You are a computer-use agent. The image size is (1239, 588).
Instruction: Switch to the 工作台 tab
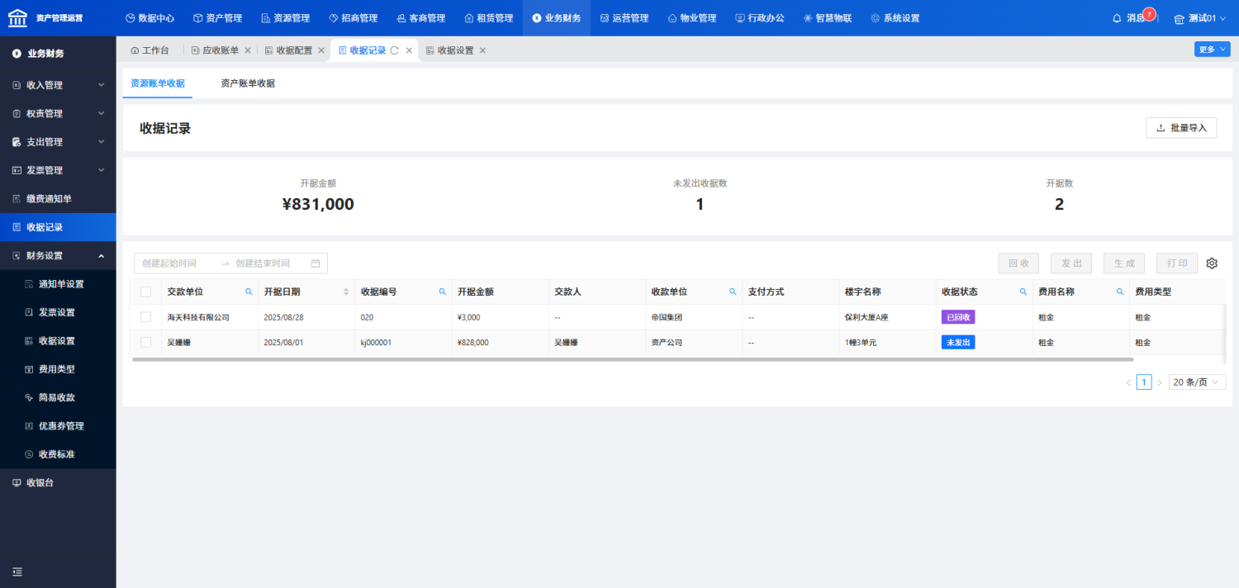tap(150, 50)
